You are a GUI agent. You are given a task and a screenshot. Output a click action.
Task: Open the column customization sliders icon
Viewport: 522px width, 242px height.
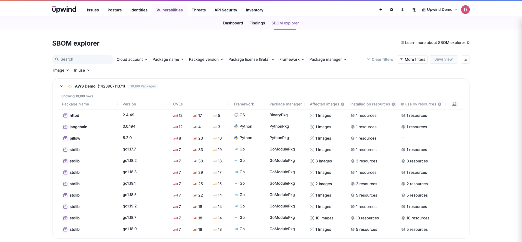454,104
